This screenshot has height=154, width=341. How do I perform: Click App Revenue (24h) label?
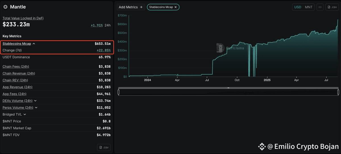click(x=17, y=87)
